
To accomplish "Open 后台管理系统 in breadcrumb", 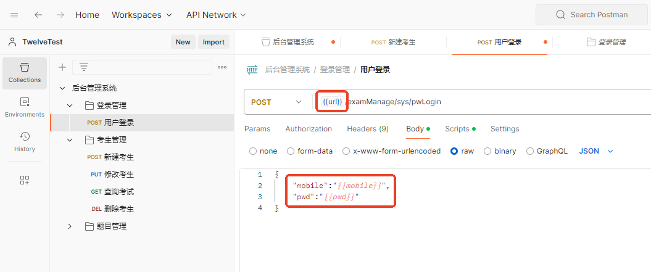I will [x=288, y=70].
